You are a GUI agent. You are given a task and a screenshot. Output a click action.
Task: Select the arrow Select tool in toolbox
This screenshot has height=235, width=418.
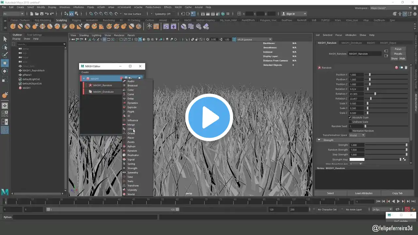[5, 39]
